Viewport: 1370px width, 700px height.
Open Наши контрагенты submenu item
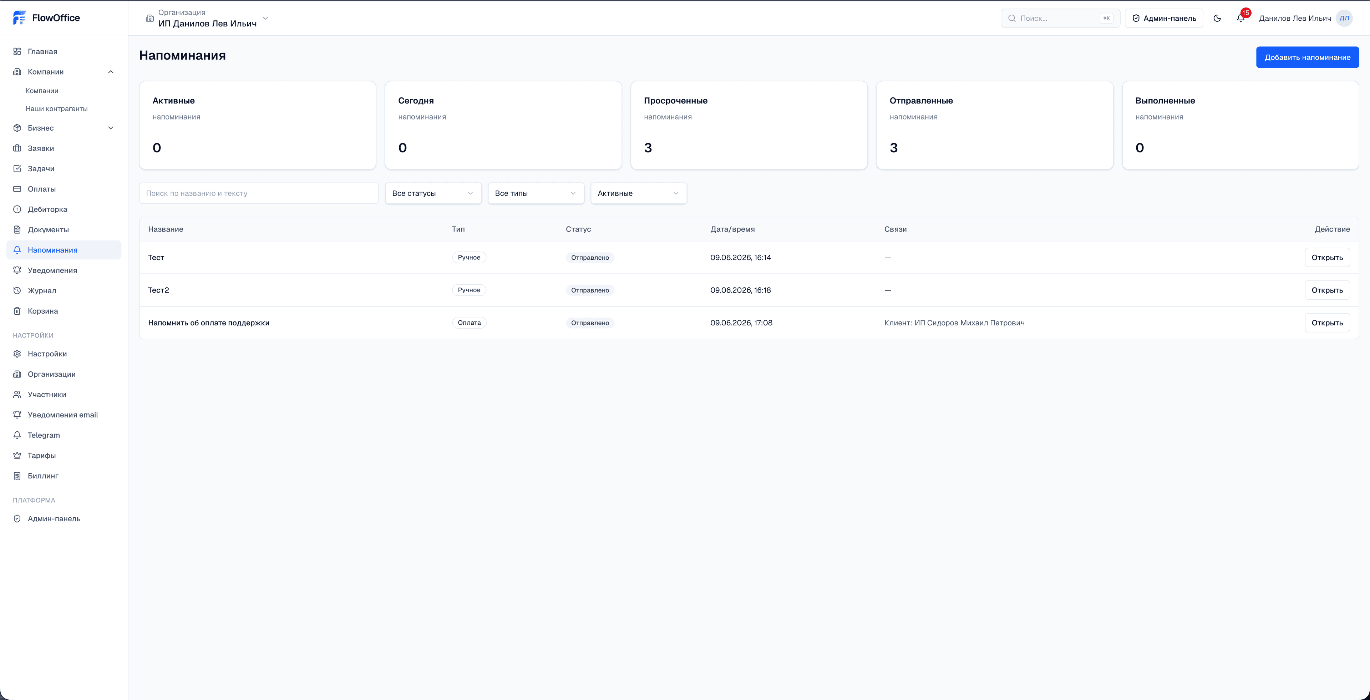click(56, 108)
